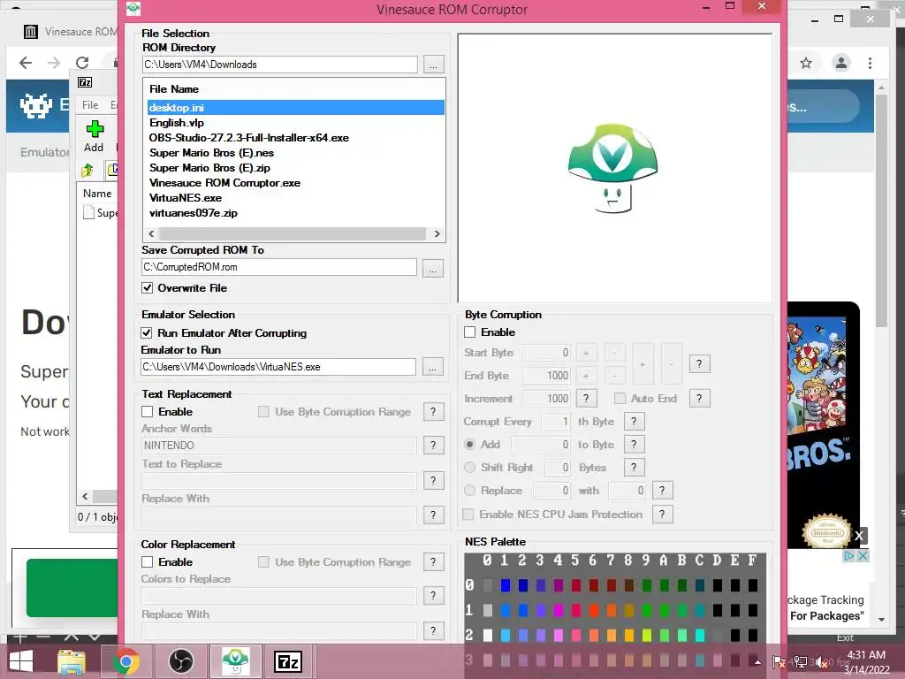The width and height of the screenshot is (905, 679).
Task: Open the browser three-dot menu
Action: point(870,63)
